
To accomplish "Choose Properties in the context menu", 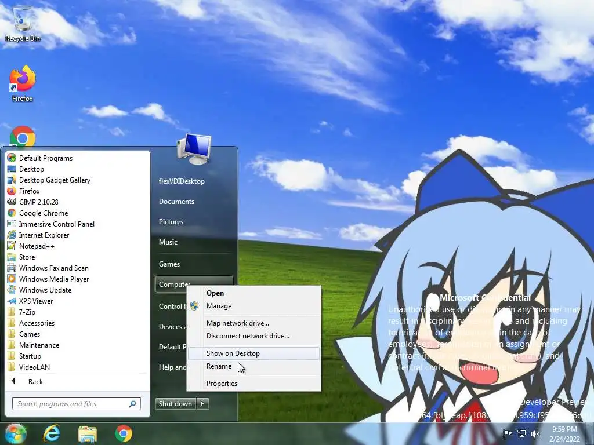I will 254,384.
